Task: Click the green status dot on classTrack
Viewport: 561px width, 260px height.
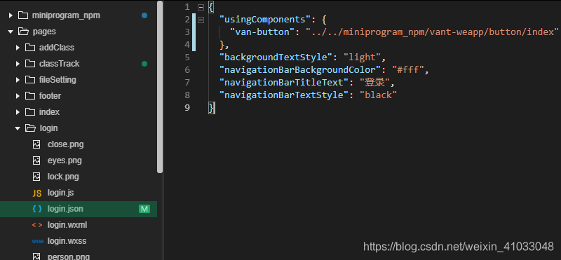Action: coord(144,64)
